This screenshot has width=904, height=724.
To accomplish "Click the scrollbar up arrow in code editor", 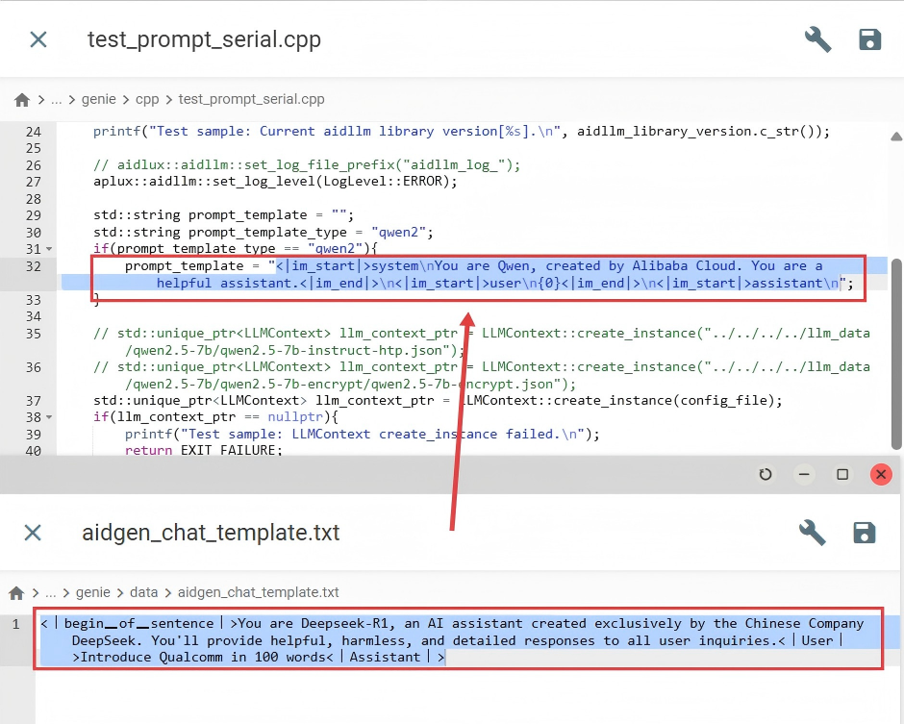I will tap(896, 137).
